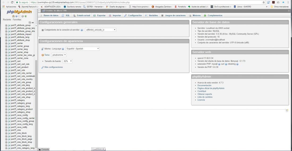Open the Documentación link

(x=204, y=85)
